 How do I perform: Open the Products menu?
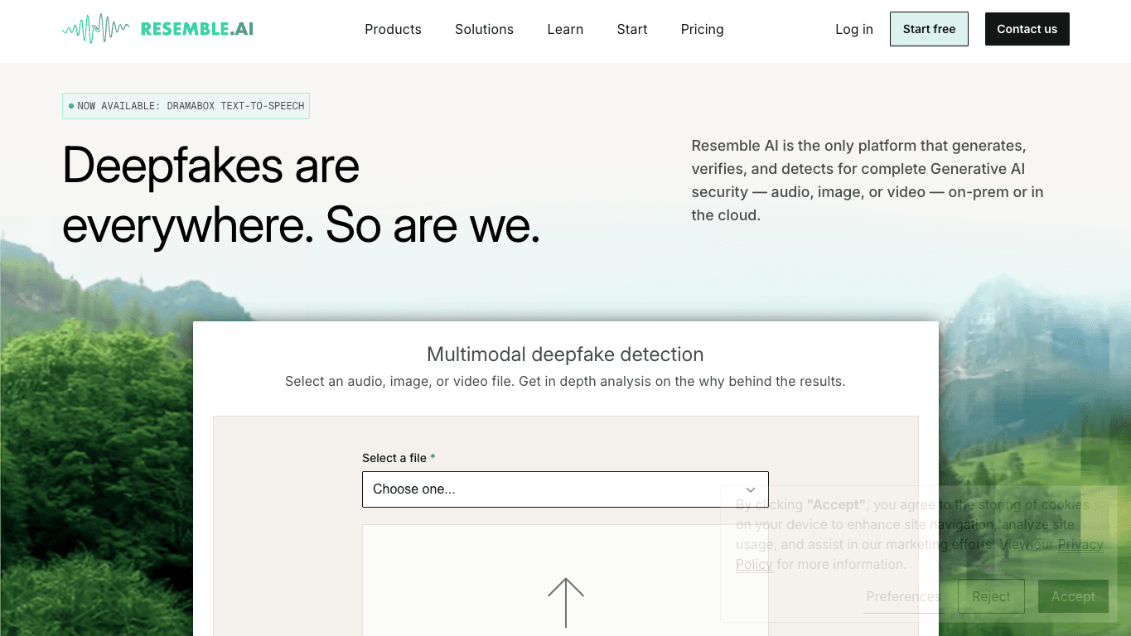(x=393, y=29)
